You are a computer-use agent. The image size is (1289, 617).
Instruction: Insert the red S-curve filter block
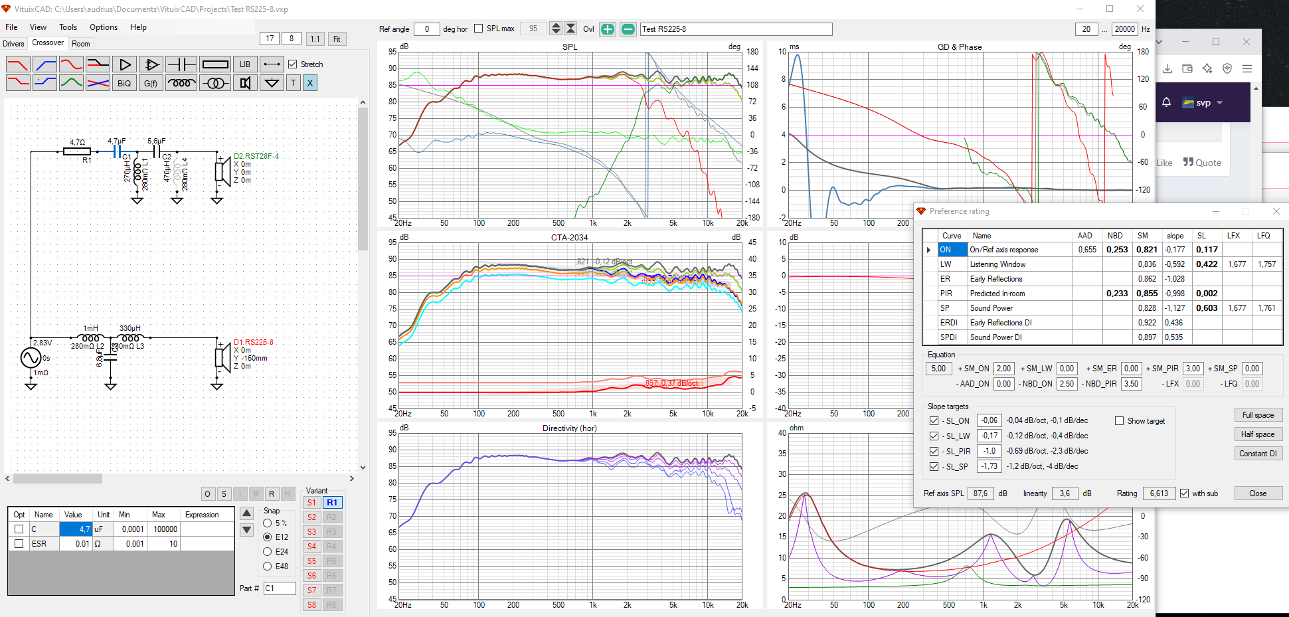[x=71, y=64]
